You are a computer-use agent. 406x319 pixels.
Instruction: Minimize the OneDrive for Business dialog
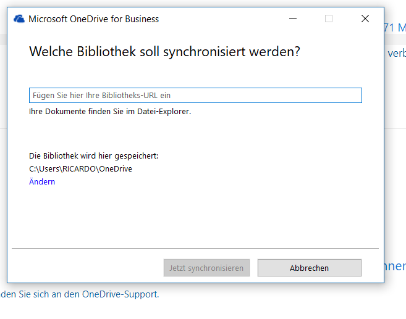[293, 19]
